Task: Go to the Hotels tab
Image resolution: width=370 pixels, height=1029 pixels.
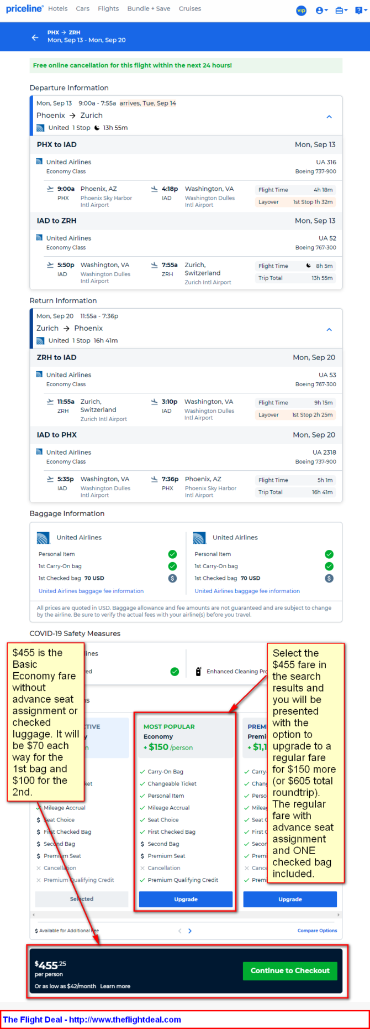Action: coord(58,9)
